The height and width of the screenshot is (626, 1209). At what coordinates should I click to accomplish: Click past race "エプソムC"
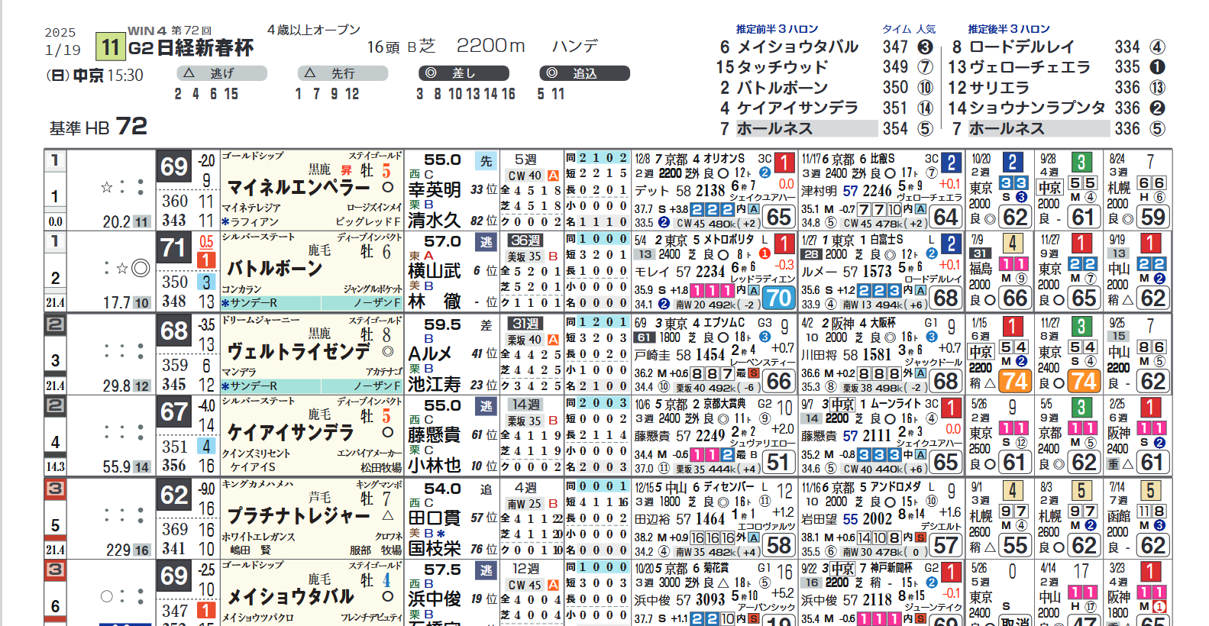coord(723,323)
